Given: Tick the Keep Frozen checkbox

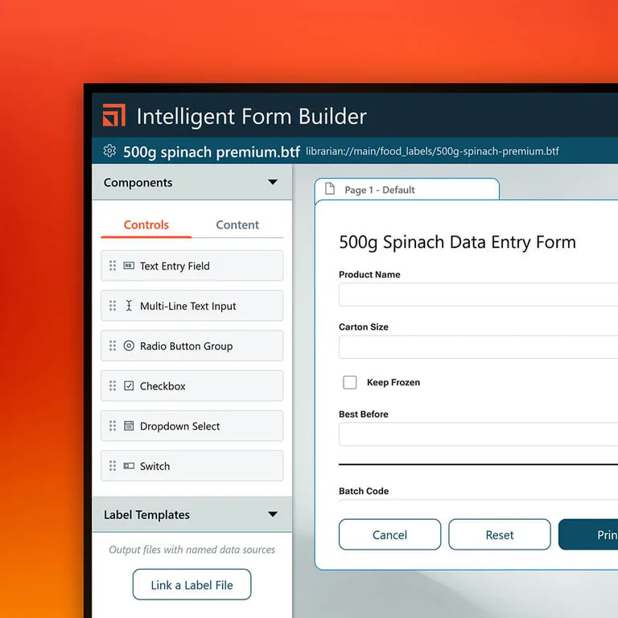Looking at the screenshot, I should pos(350,382).
